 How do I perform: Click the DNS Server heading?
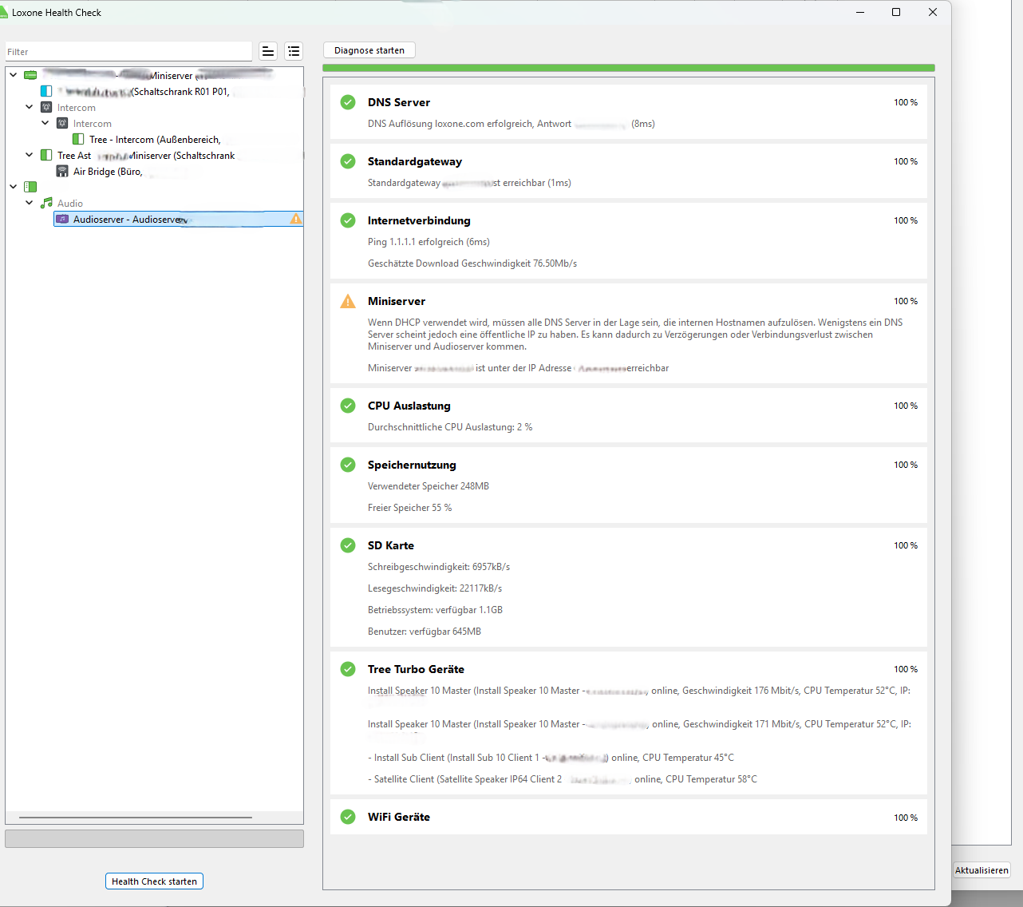(399, 102)
